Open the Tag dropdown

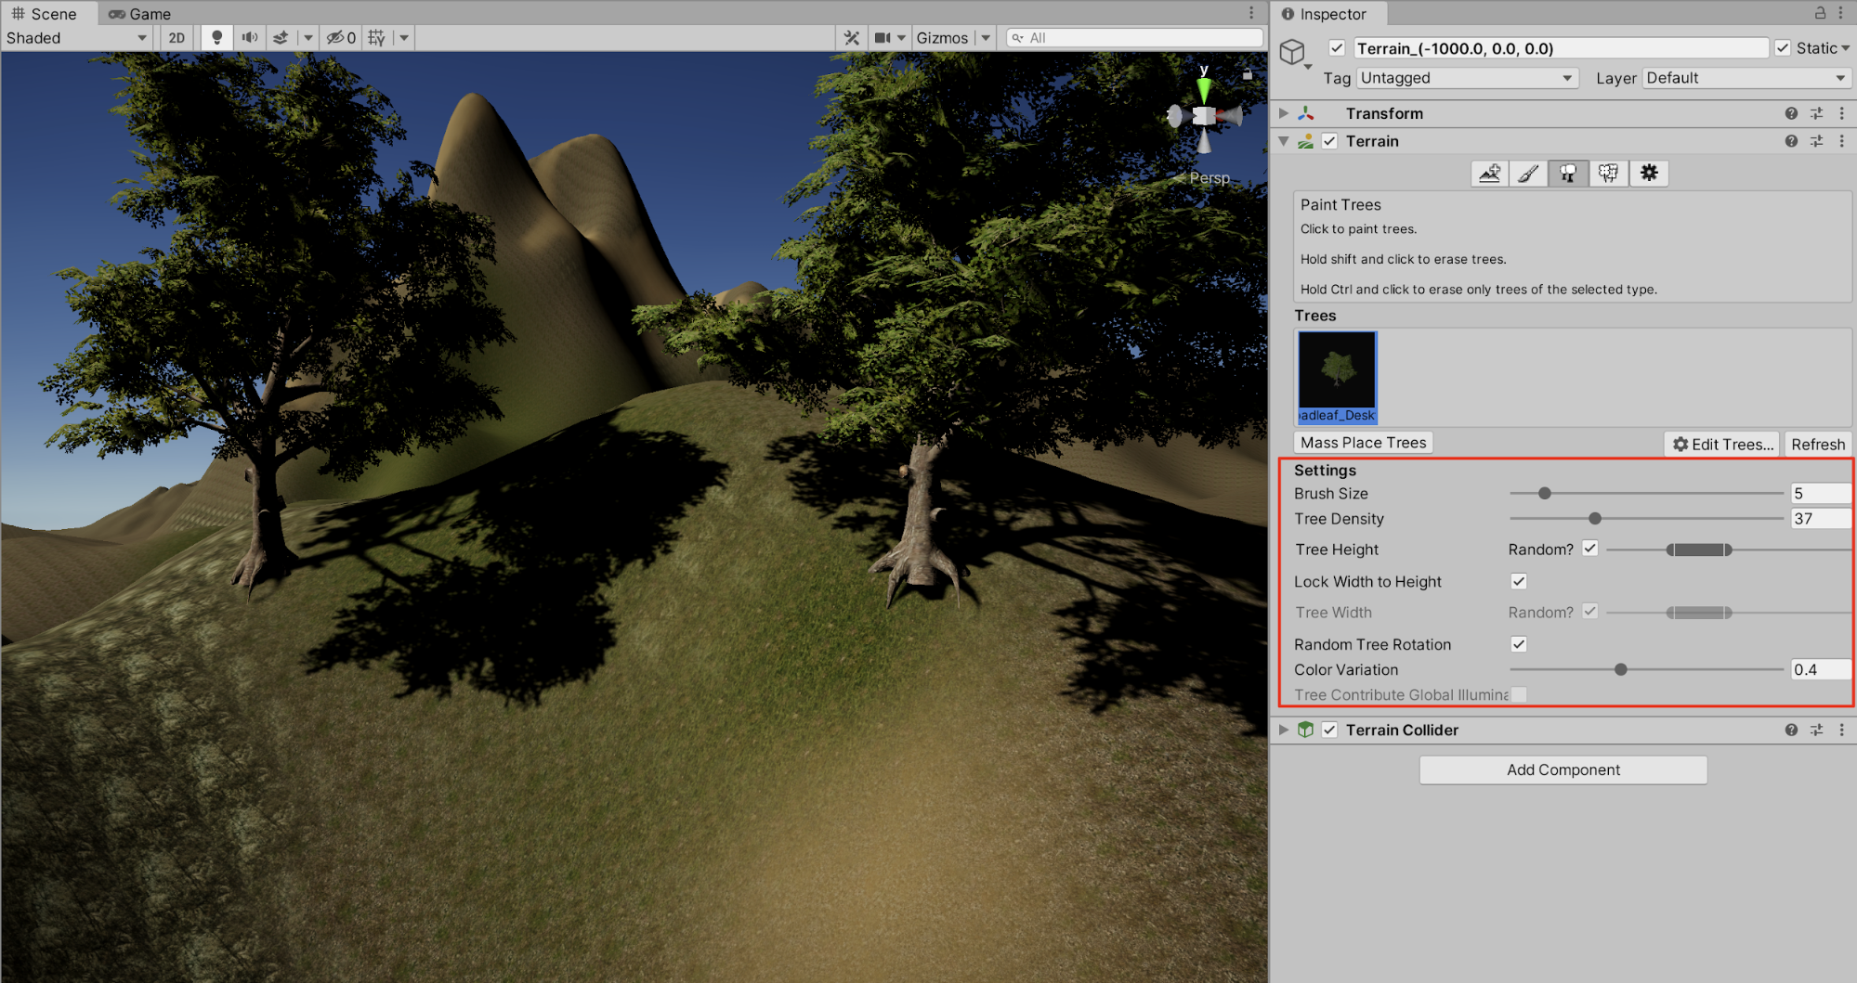click(x=1467, y=78)
